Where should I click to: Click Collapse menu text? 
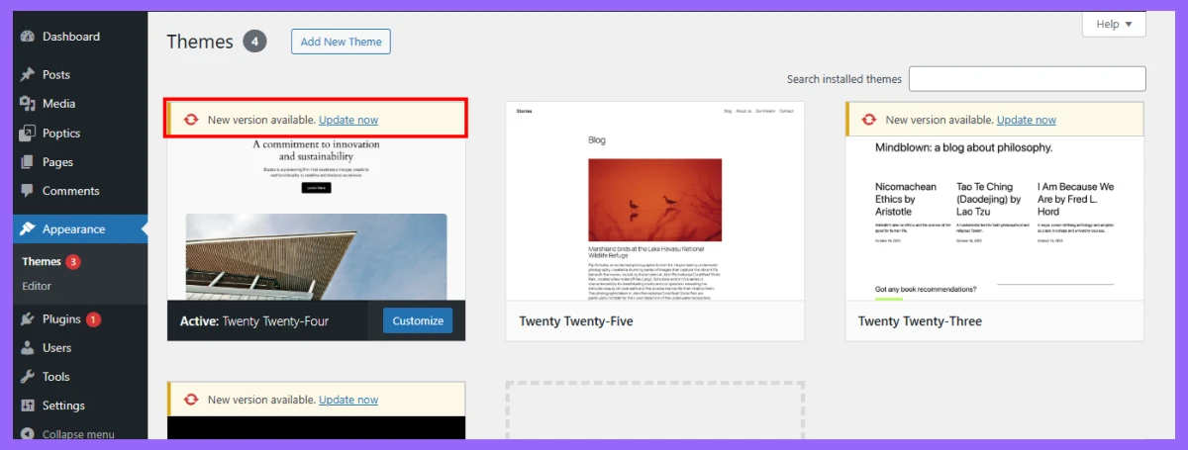78,434
